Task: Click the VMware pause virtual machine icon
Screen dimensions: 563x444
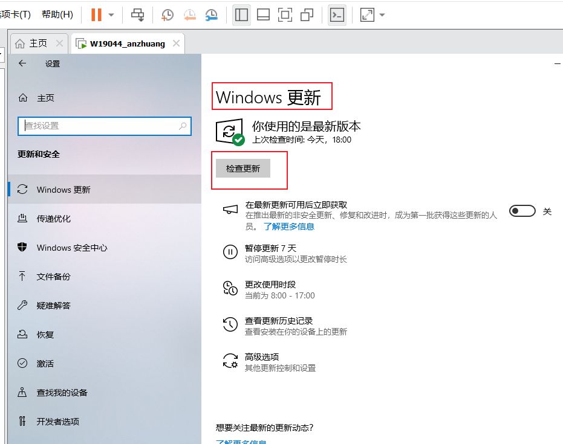Action: [96, 14]
